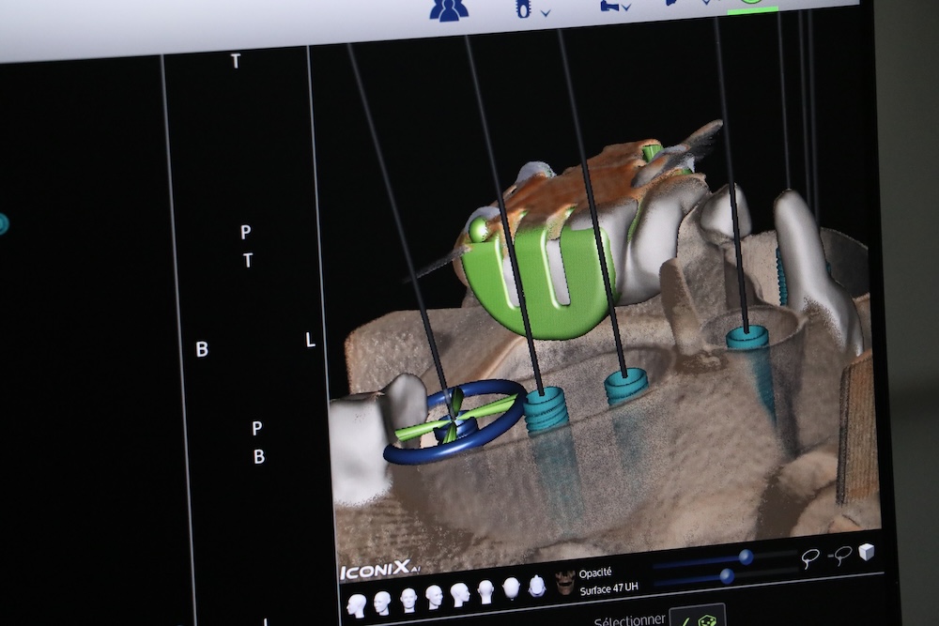This screenshot has height=626, width=939.
Task: Pick the third head orientation icon
Action: click(x=408, y=599)
